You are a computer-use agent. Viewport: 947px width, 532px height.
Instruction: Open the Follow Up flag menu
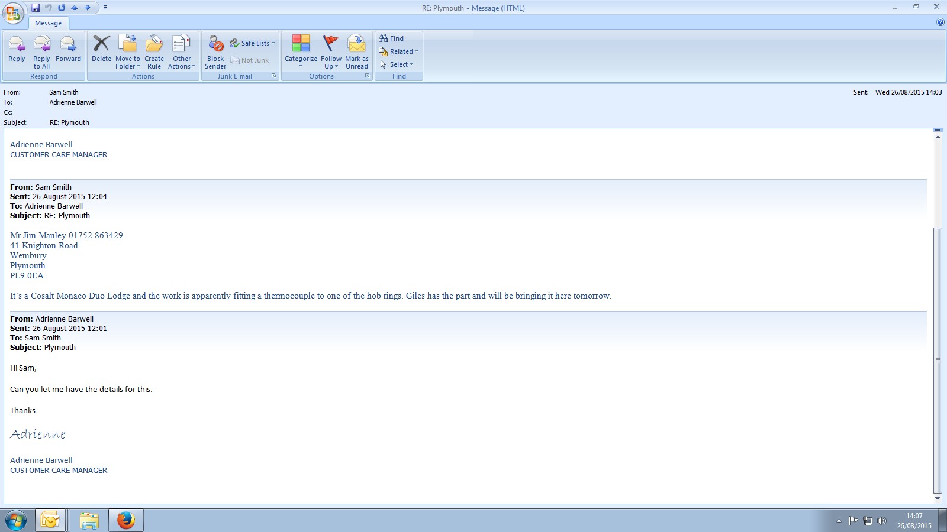click(331, 51)
